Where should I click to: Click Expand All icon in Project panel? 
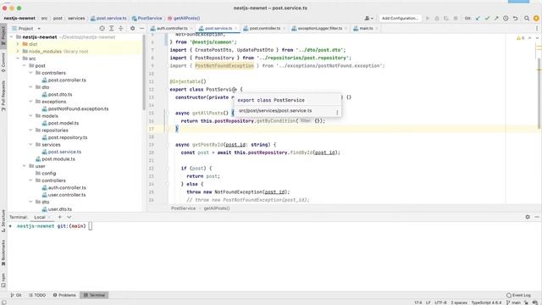pyautogui.click(x=111, y=28)
